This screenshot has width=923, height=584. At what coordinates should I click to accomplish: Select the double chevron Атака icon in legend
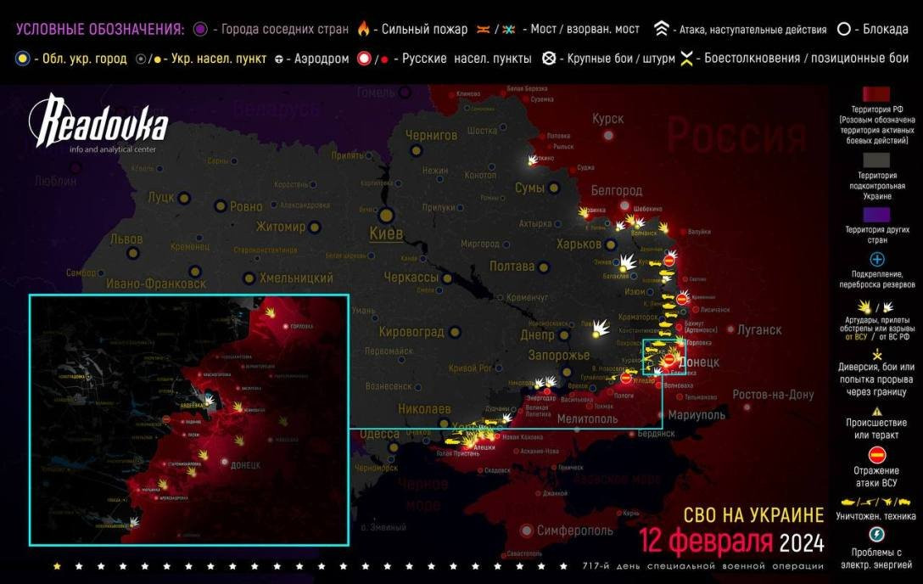coord(661,29)
